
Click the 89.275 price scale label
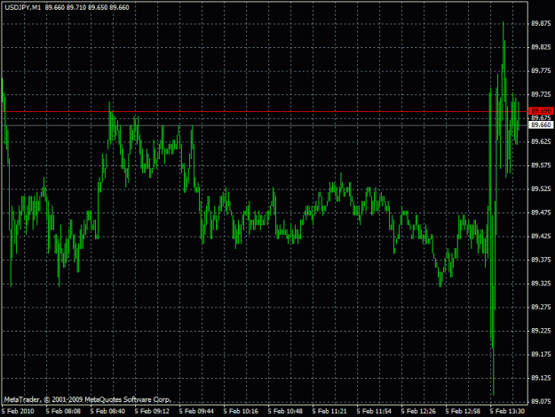click(541, 307)
